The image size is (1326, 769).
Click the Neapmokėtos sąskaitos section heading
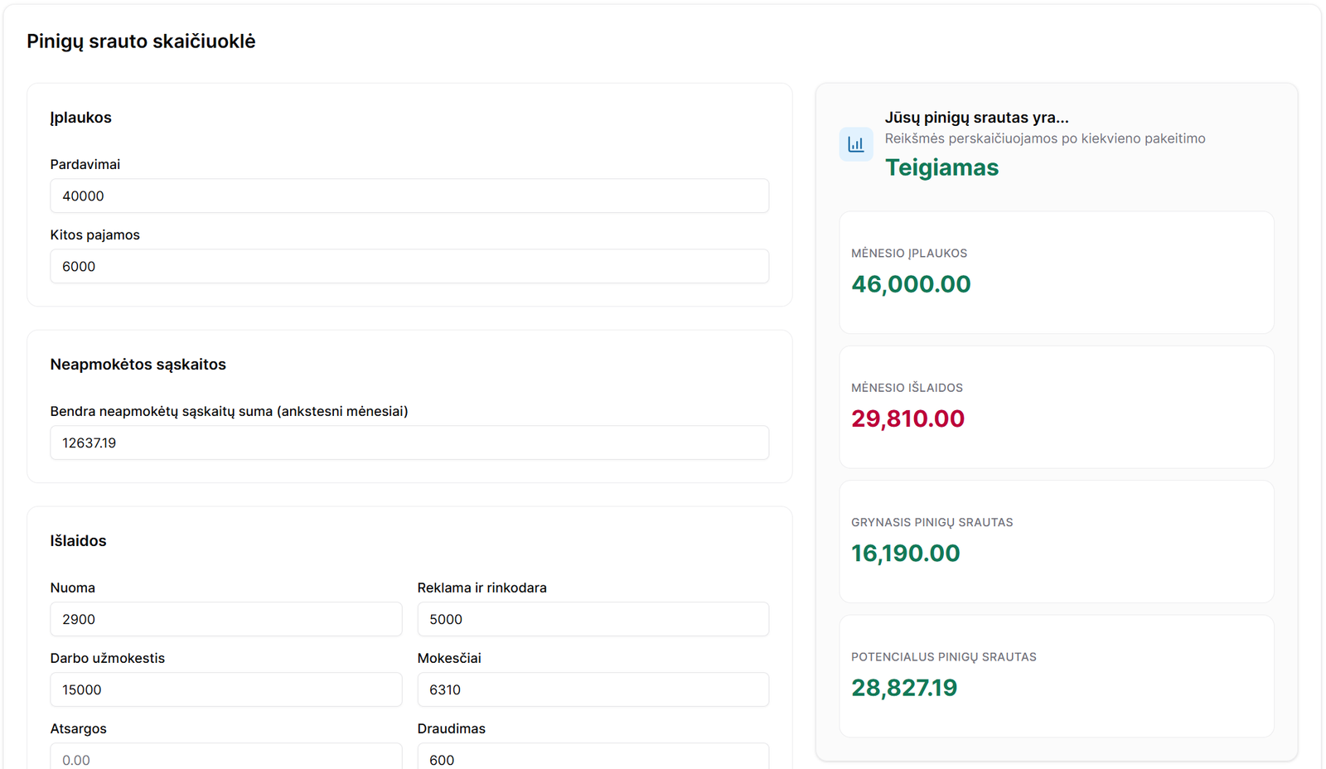pyautogui.click(x=138, y=365)
